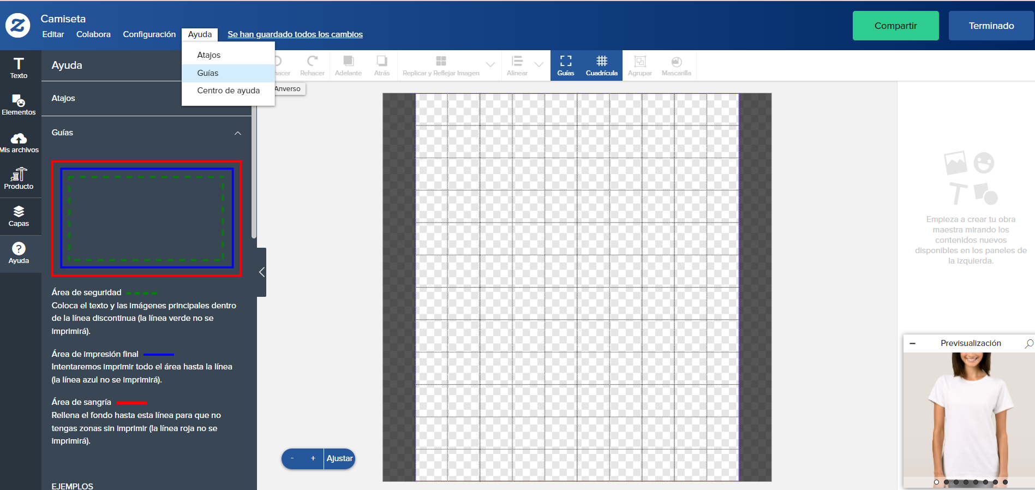Choose Centro de ayuda menu entry
Image resolution: width=1035 pixels, height=490 pixels.
tap(228, 91)
